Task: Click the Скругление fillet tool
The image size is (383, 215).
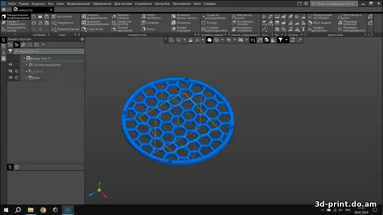Action: point(92,29)
